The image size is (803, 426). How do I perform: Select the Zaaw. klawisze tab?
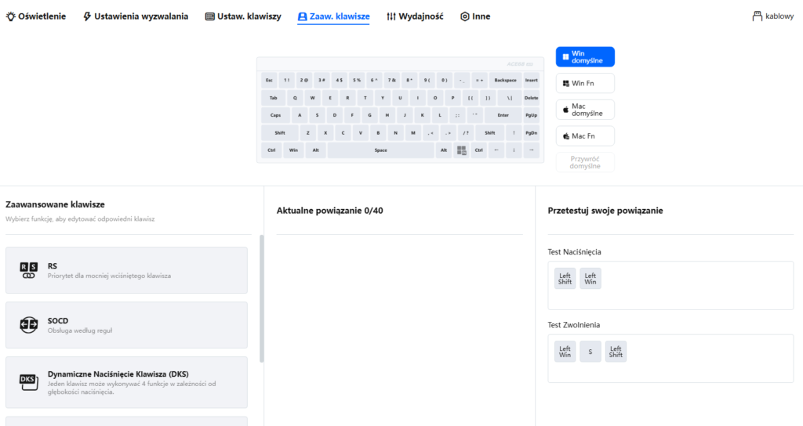click(333, 16)
